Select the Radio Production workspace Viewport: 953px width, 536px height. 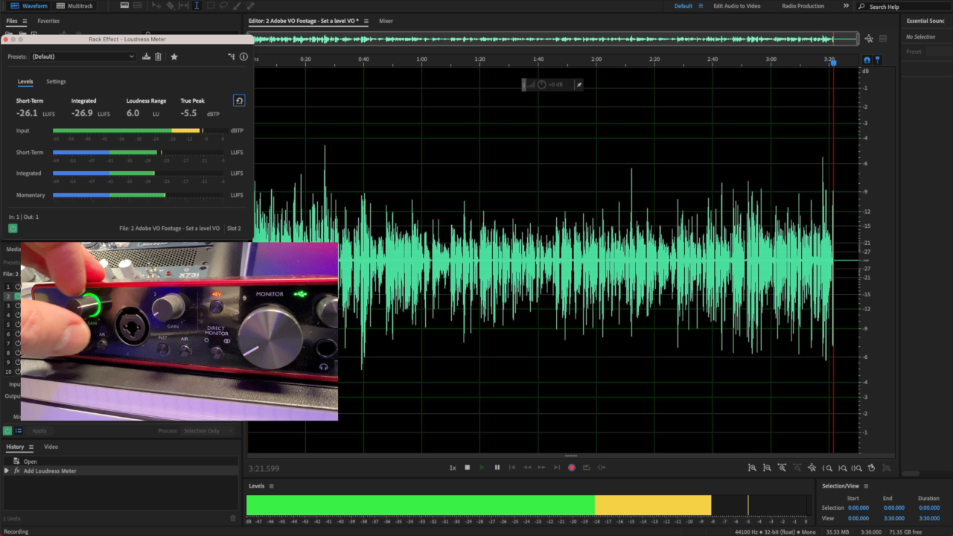803,6
